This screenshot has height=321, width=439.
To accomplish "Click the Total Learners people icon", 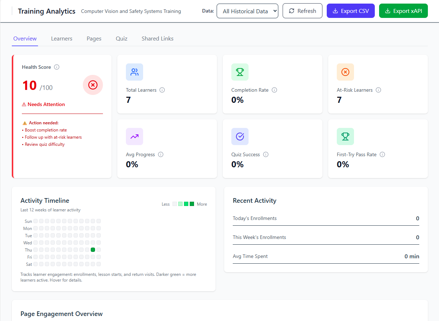I will [134, 72].
